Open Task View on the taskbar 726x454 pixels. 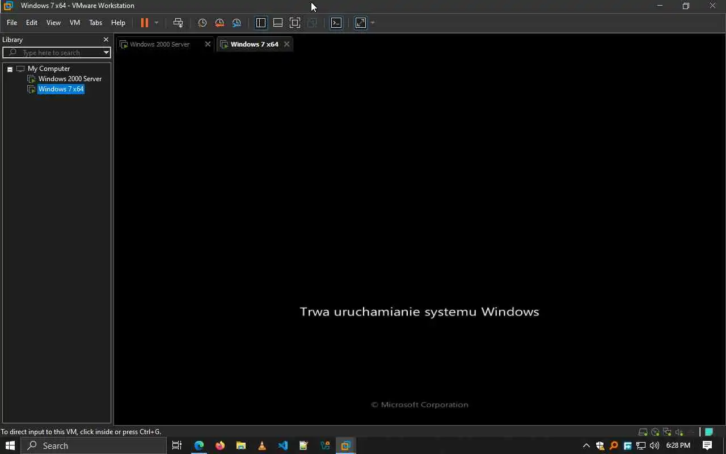pos(177,445)
